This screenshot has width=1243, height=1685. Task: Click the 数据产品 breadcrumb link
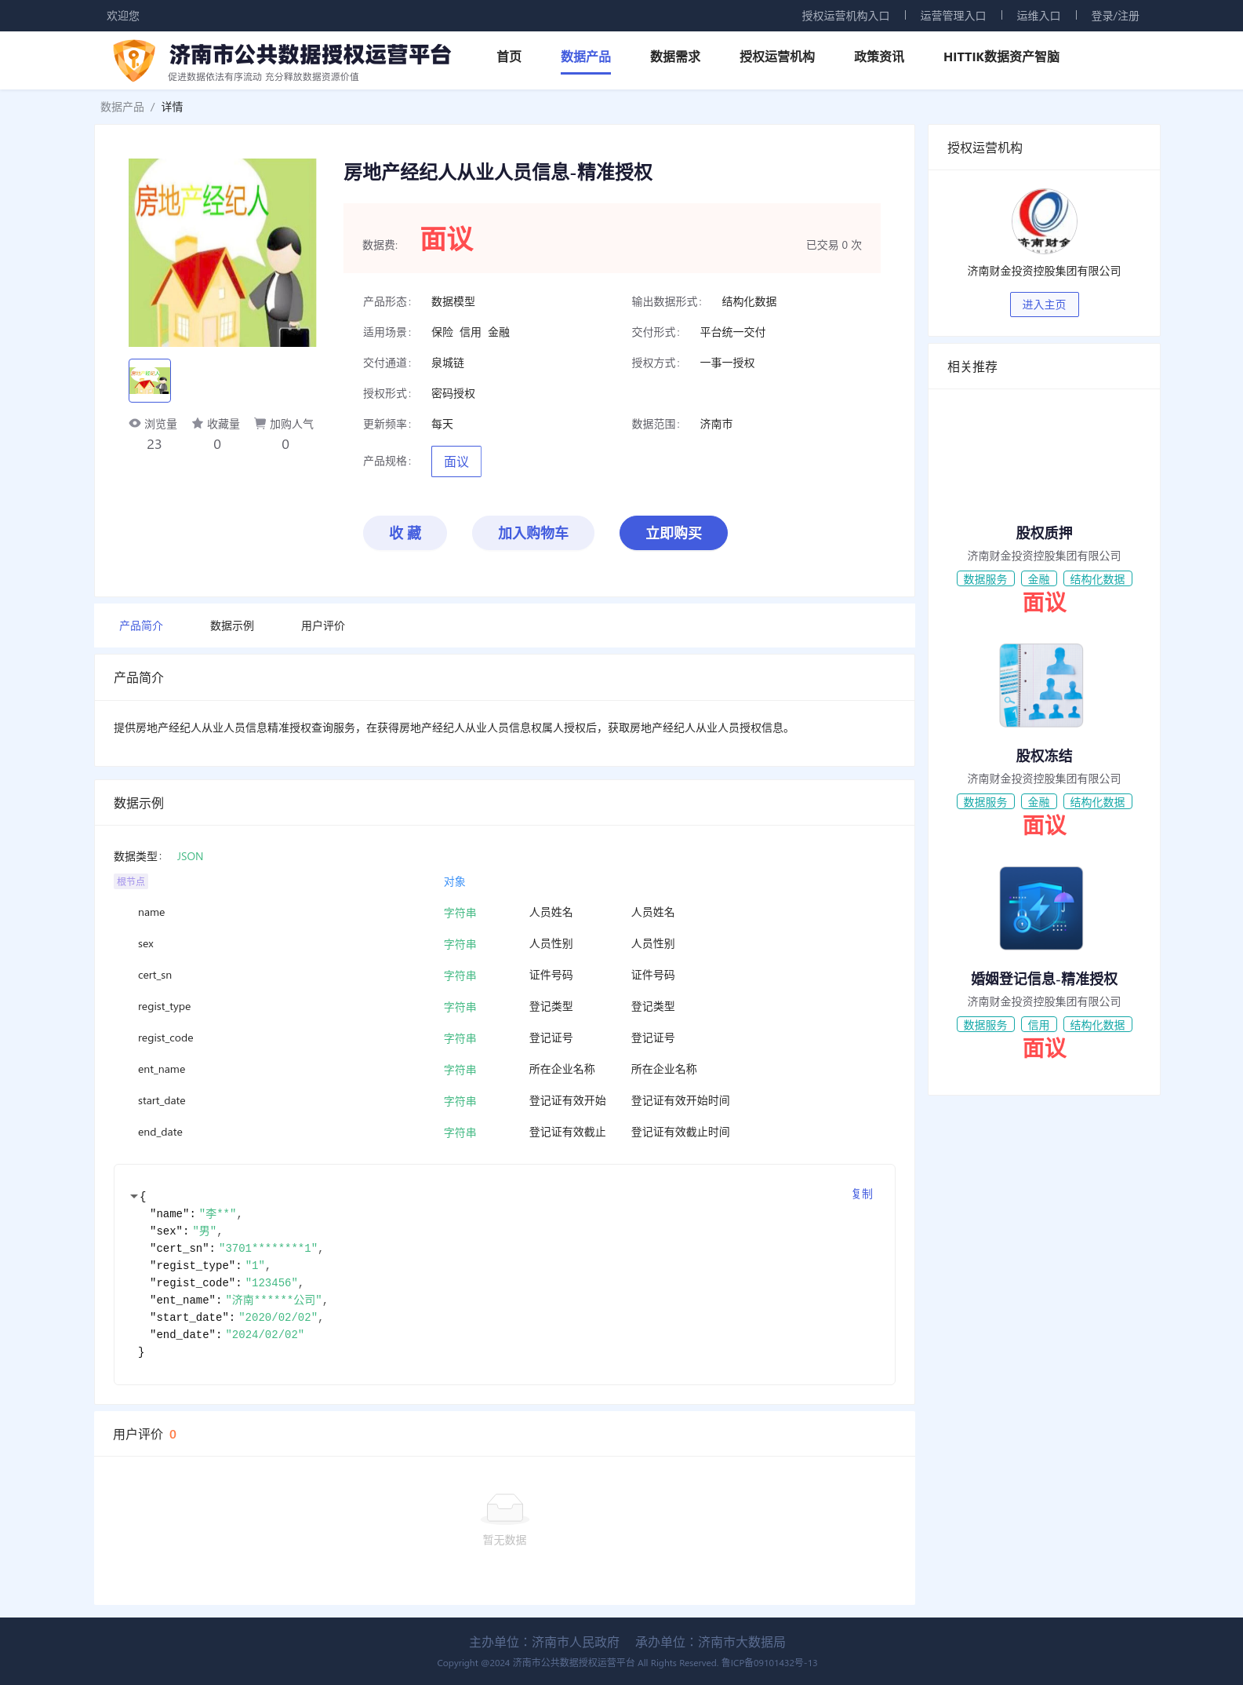[122, 107]
